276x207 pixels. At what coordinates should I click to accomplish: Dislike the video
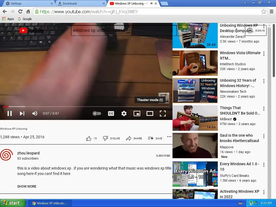pyautogui.click(x=111, y=138)
